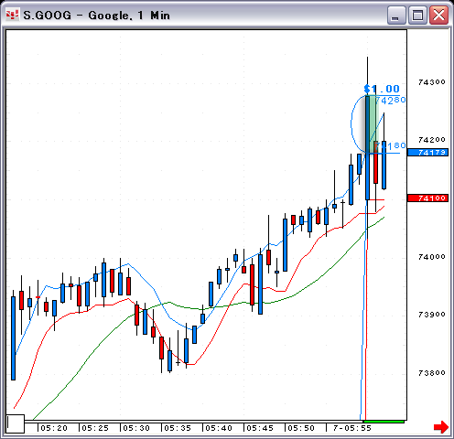Click the 05:25 time axis label
The height and width of the screenshot is (439, 454).
tap(95, 428)
